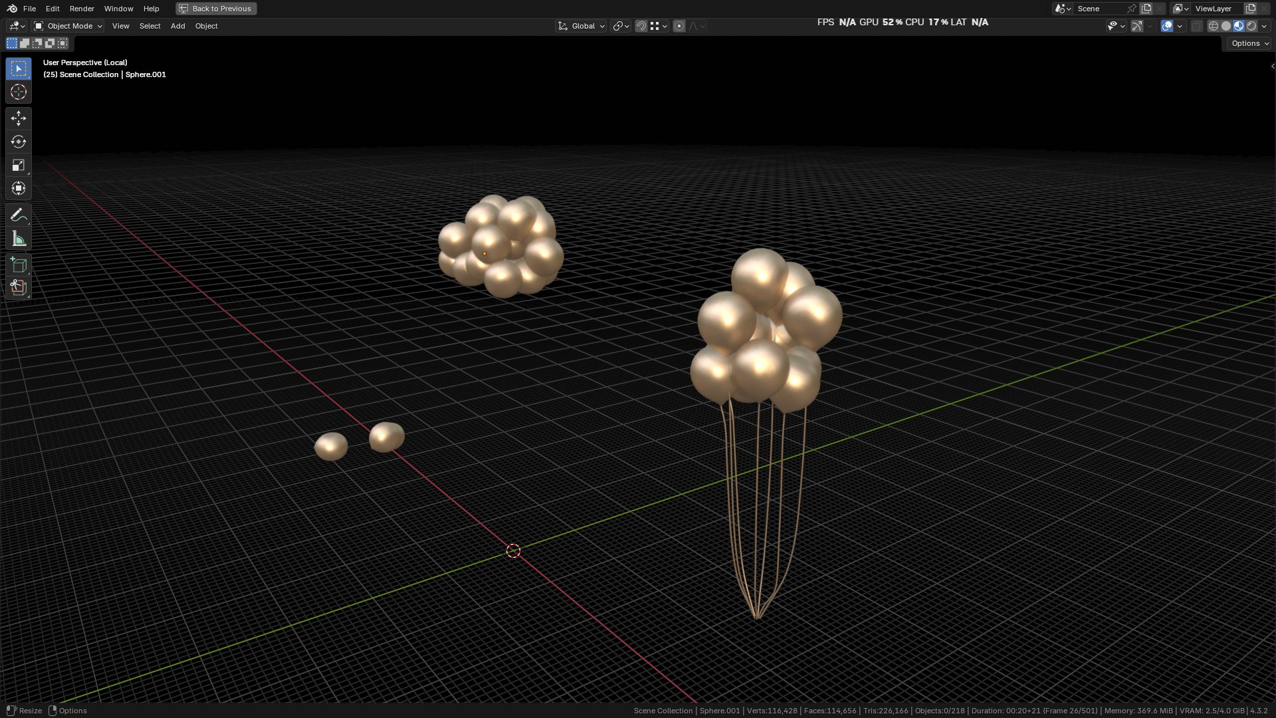This screenshot has height=718, width=1276.
Task: Open the transform pivot point dropdown
Action: (x=621, y=26)
